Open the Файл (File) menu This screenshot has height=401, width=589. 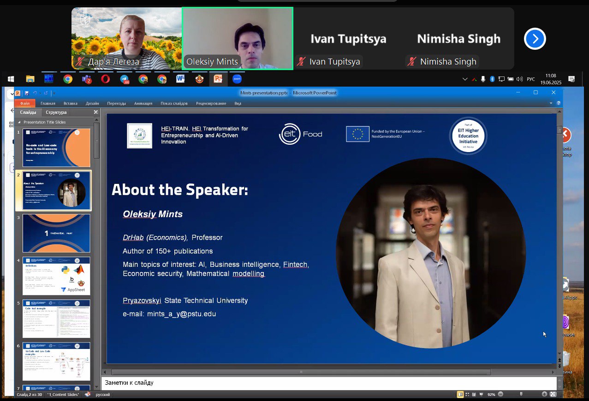tap(24, 104)
